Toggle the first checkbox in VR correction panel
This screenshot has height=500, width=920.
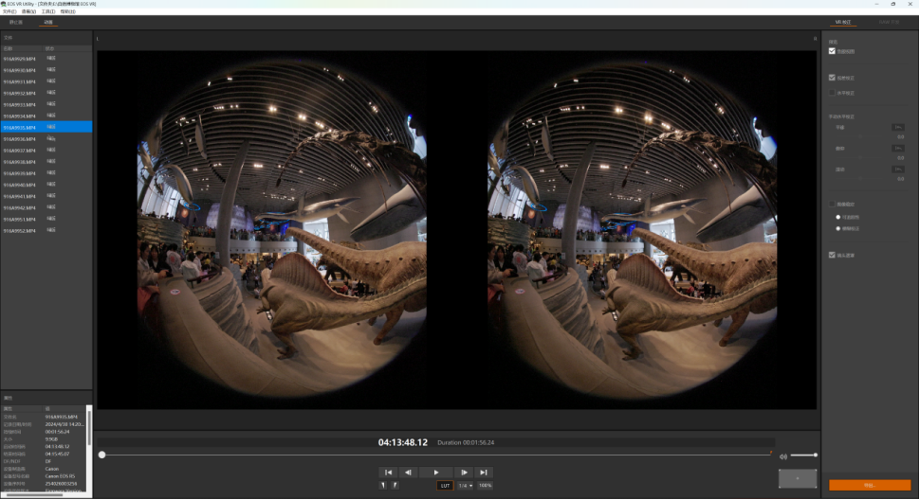833,51
